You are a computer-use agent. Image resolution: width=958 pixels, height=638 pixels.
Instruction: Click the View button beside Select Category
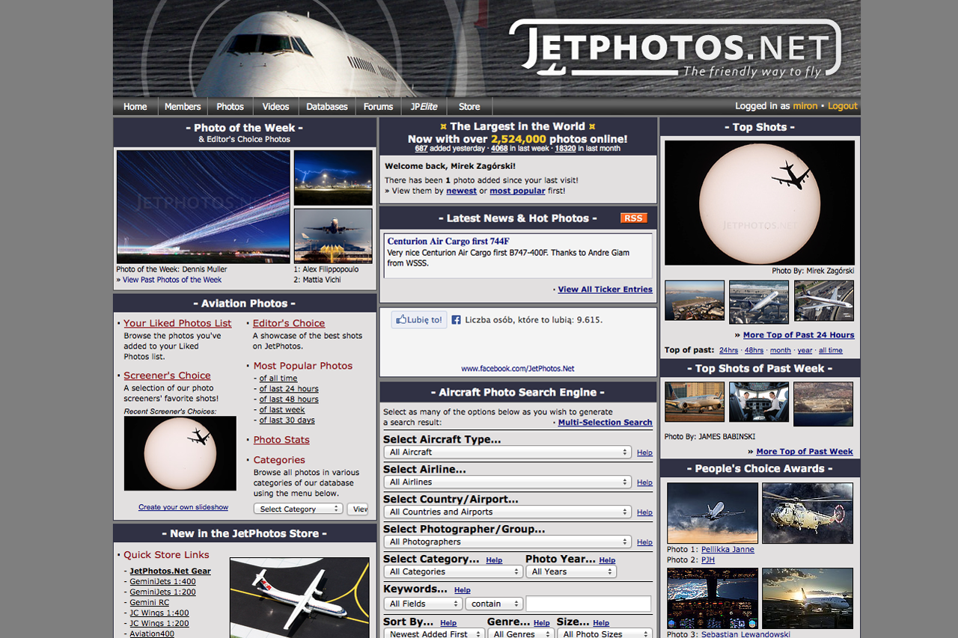[358, 509]
